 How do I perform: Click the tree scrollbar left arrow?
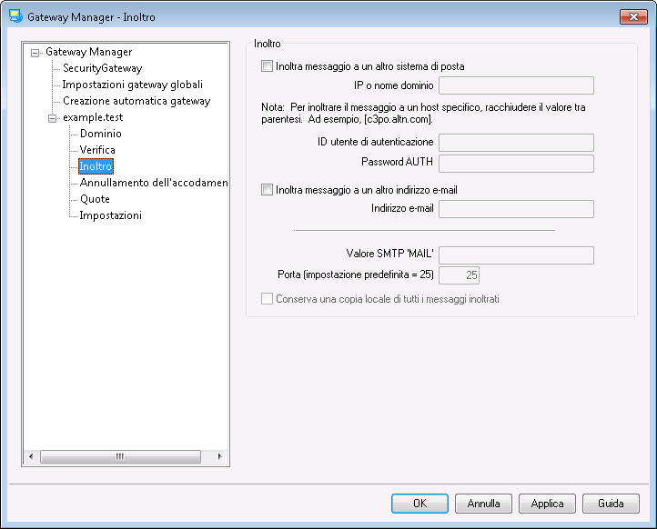point(31,456)
